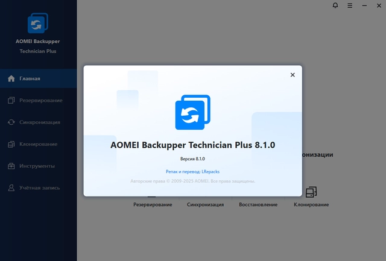The height and width of the screenshot is (261, 386).
Task: Click the large AOMEI logo in dialog
Action: pos(193,112)
